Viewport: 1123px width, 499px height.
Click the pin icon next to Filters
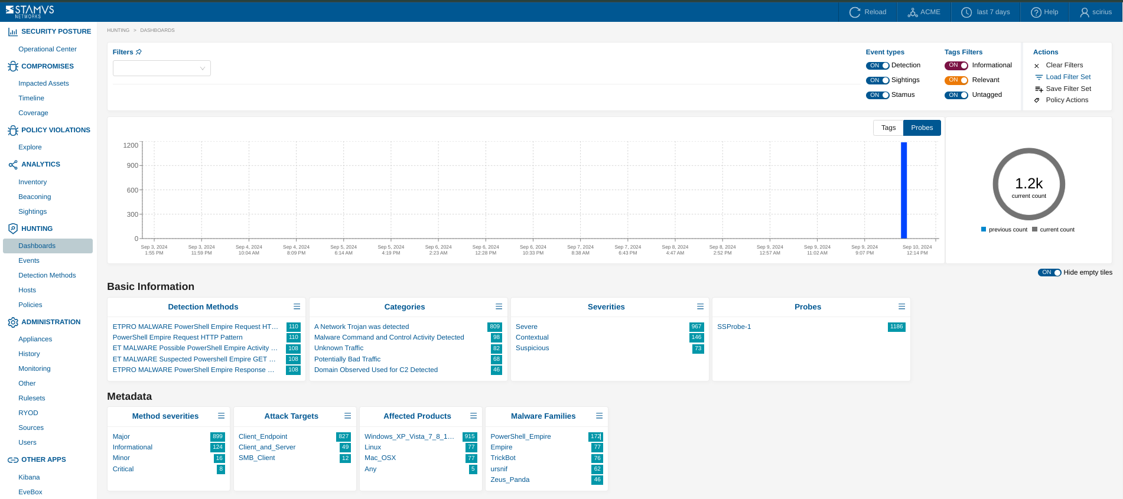click(139, 52)
